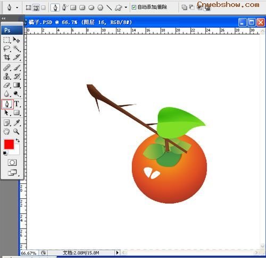The width and height of the screenshot is (266, 258).
Task: Toggle the 自动添加/删除 checkbox
Action: 134,7
